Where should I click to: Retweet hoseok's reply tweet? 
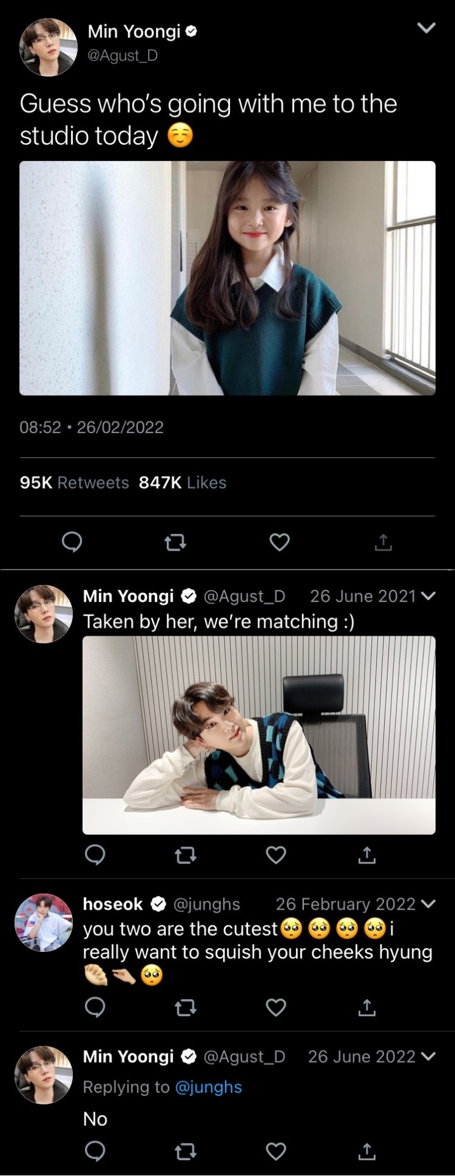pos(185,1007)
